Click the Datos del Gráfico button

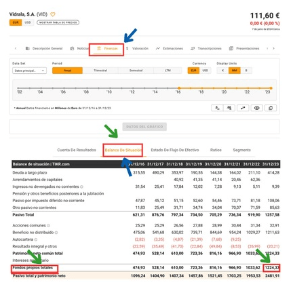coord(144,127)
